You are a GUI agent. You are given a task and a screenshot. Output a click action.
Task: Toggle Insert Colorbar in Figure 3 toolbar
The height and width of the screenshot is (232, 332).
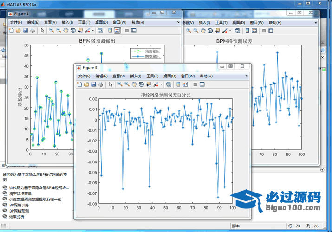coord(178,84)
